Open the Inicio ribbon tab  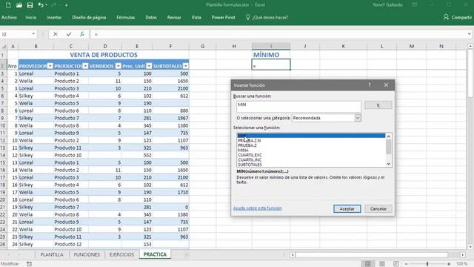click(x=31, y=17)
